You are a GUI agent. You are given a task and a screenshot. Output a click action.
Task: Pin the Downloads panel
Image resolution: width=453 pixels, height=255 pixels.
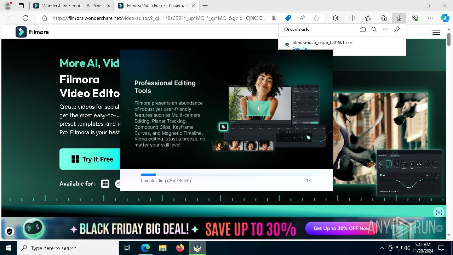pos(397,29)
